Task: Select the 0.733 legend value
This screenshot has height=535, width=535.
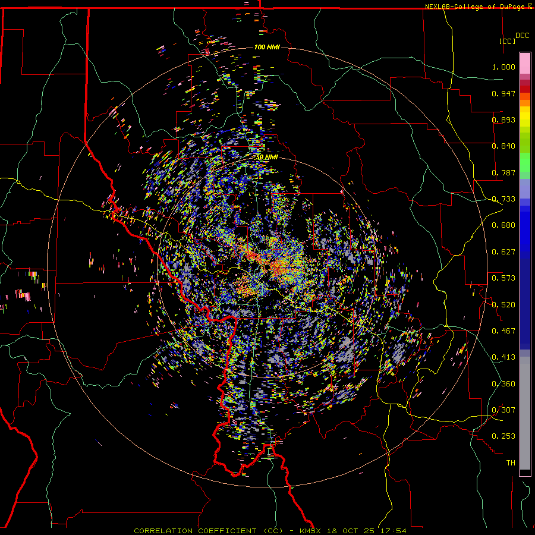Action: (x=503, y=199)
